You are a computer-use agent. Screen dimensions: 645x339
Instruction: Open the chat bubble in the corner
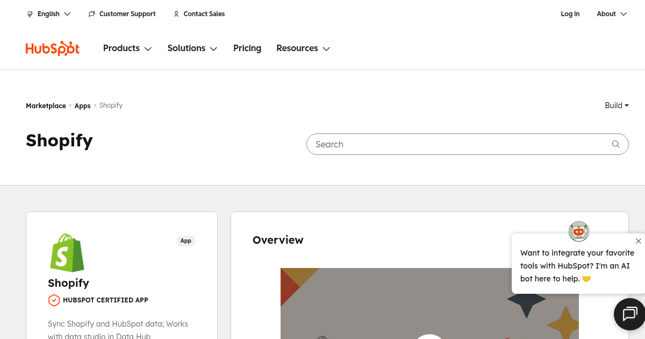click(x=629, y=314)
